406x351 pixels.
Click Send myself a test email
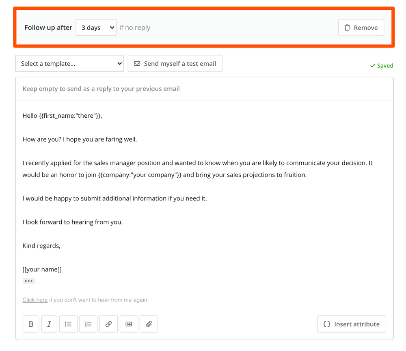[175, 63]
